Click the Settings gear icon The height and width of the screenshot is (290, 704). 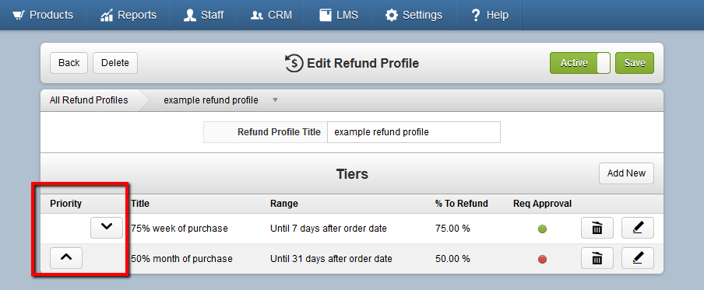(x=392, y=16)
